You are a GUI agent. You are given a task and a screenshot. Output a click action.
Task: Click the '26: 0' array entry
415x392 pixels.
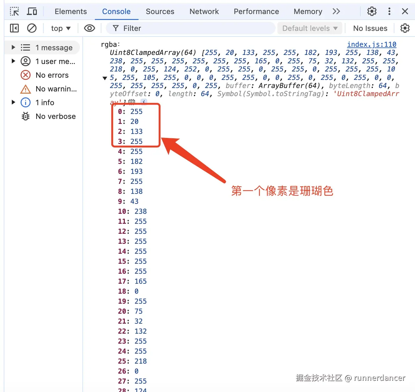128,371
